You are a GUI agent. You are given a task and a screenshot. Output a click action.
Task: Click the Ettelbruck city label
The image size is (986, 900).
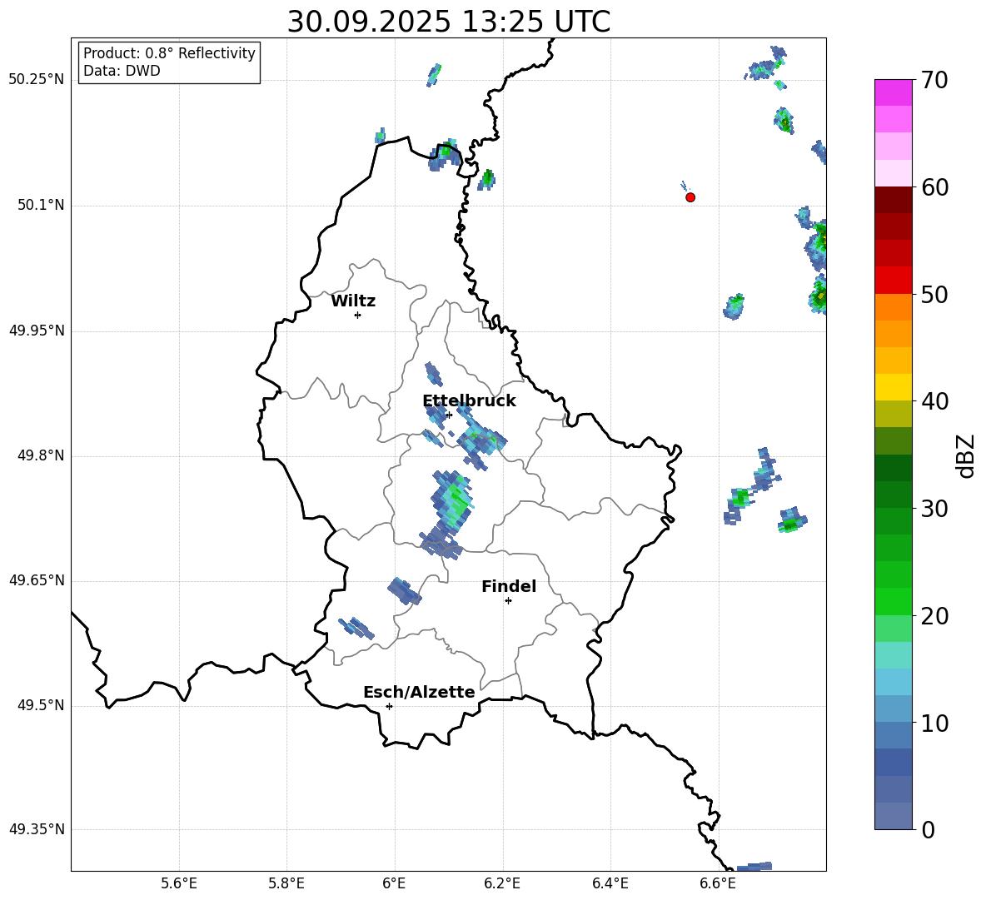pyautogui.click(x=469, y=401)
